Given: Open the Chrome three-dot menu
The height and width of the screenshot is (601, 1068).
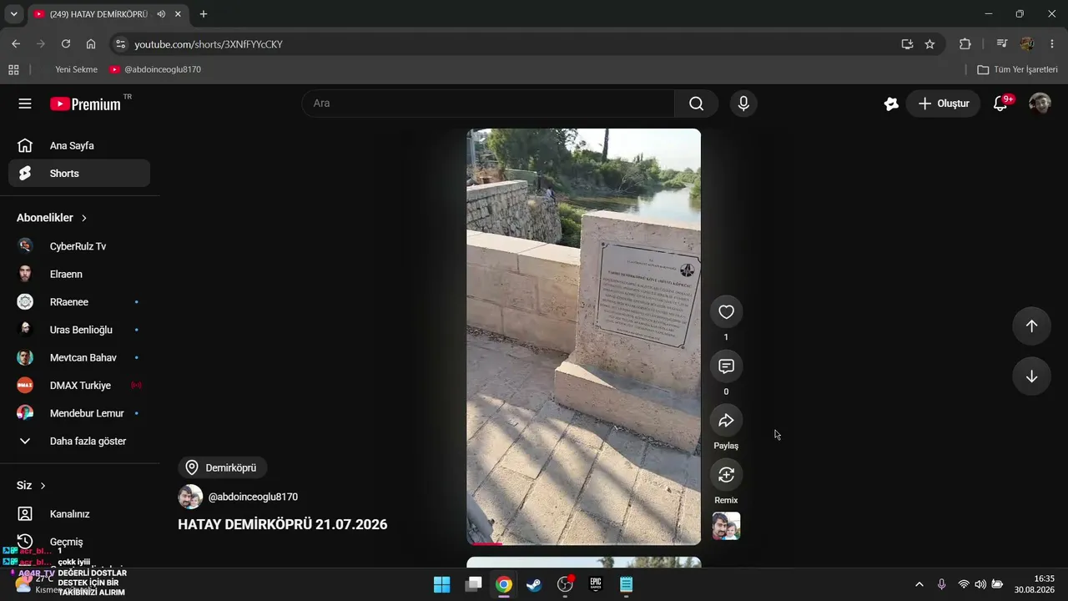Looking at the screenshot, I should pos(1052,44).
